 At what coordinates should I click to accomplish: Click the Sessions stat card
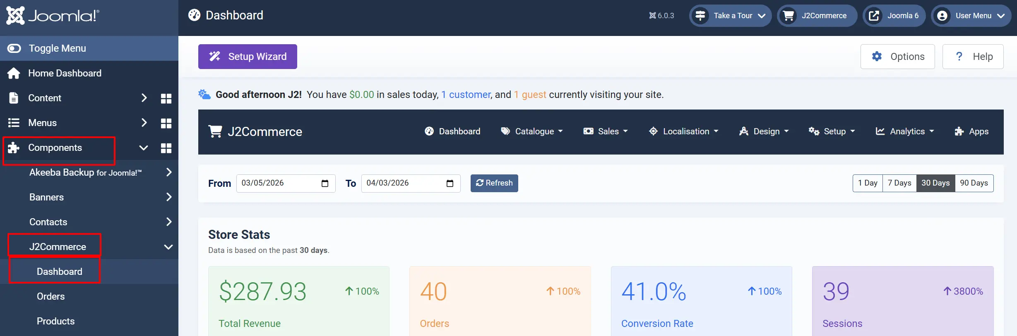[x=903, y=301]
